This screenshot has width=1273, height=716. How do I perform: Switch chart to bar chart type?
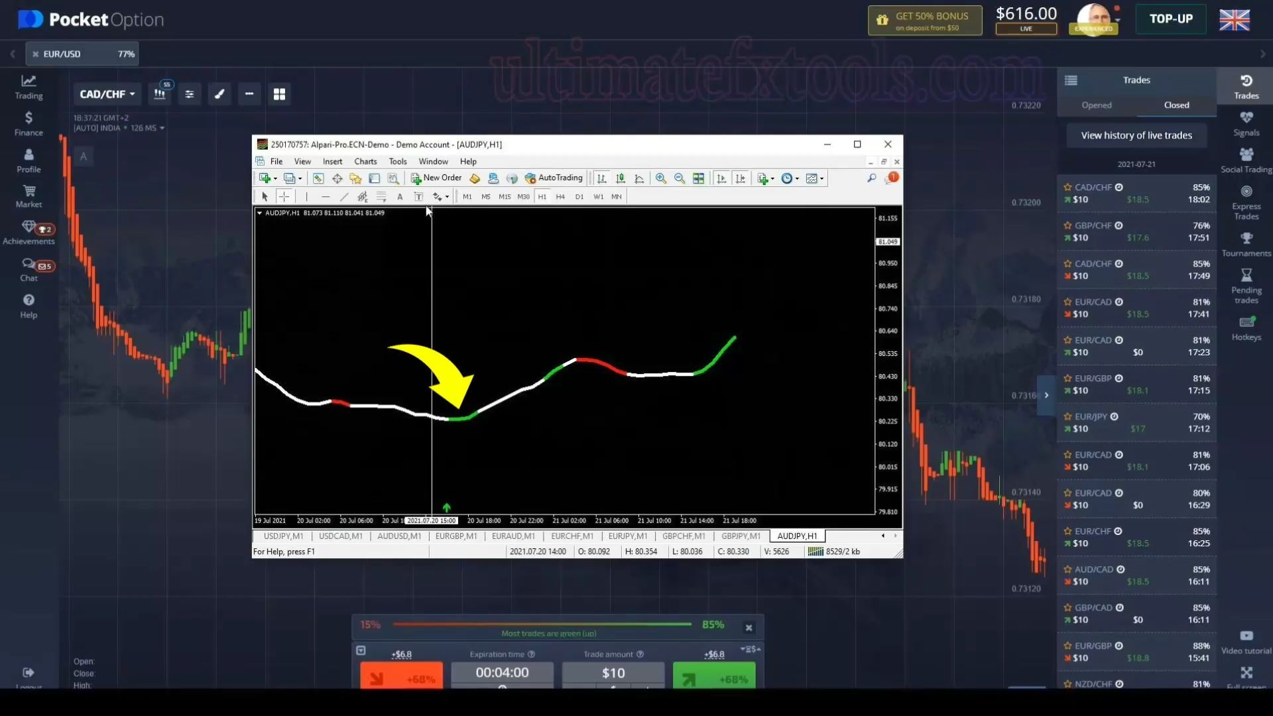(601, 178)
